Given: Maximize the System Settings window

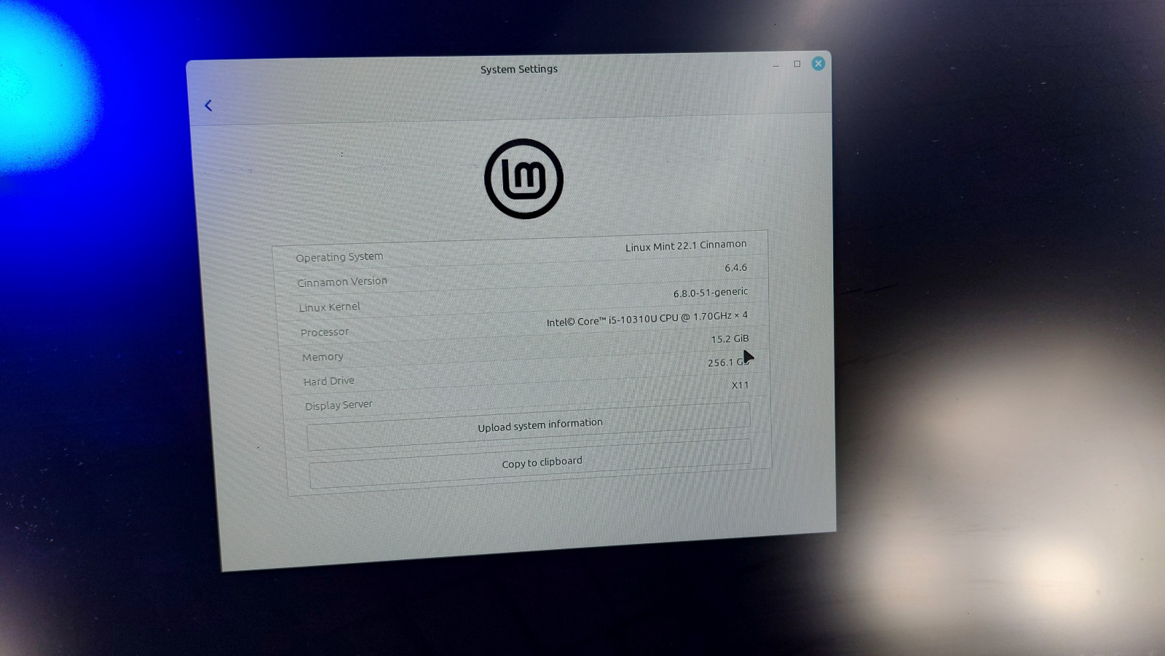Looking at the screenshot, I should coord(797,64).
